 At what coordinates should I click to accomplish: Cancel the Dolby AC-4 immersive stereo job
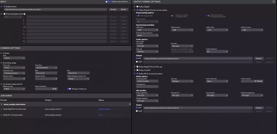click(127, 115)
